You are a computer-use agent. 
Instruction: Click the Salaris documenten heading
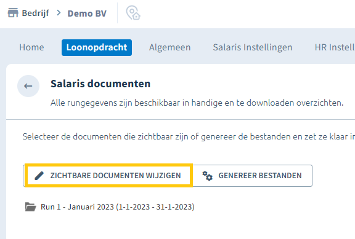(100, 84)
